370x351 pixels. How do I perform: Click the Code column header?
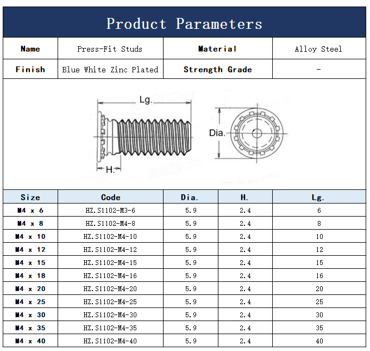pos(110,197)
